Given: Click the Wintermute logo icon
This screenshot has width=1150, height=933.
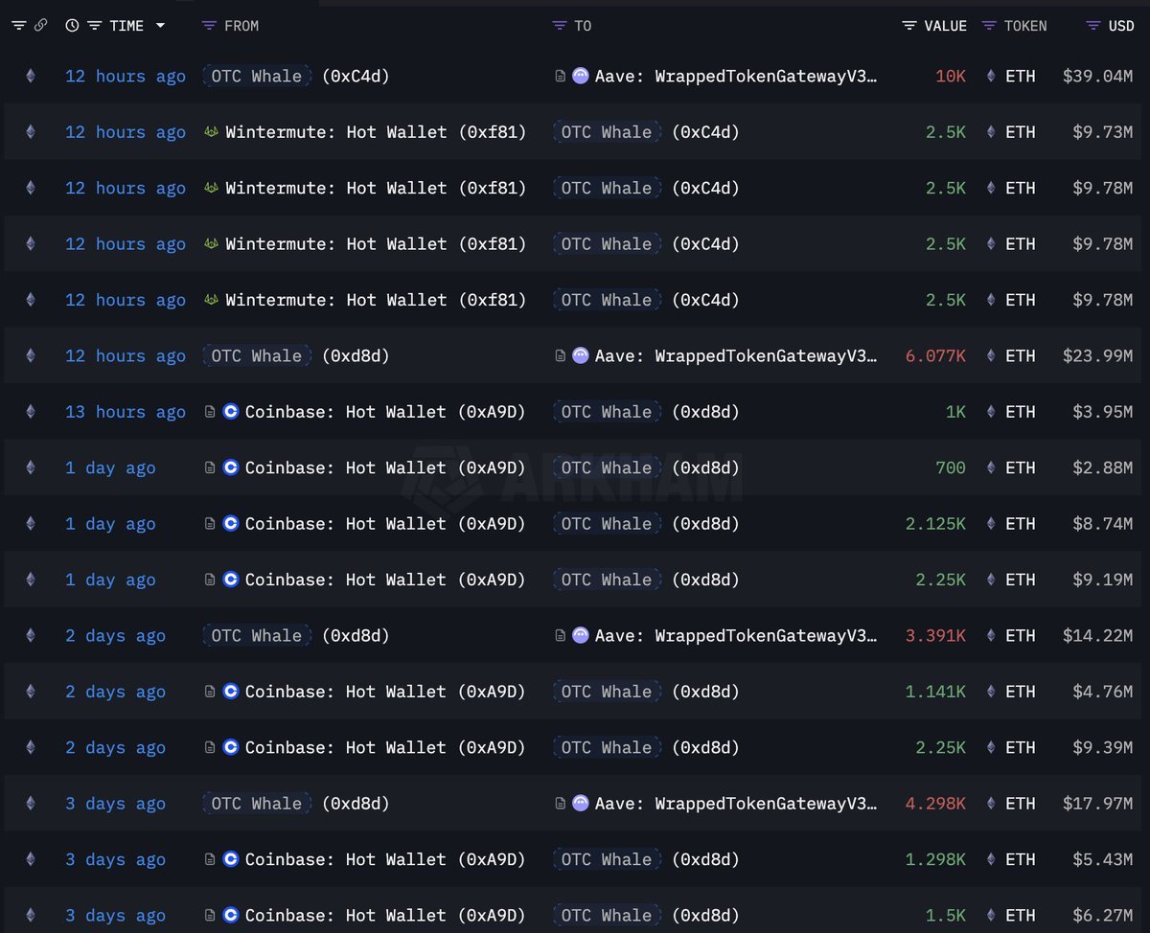Looking at the screenshot, I should click(x=211, y=132).
